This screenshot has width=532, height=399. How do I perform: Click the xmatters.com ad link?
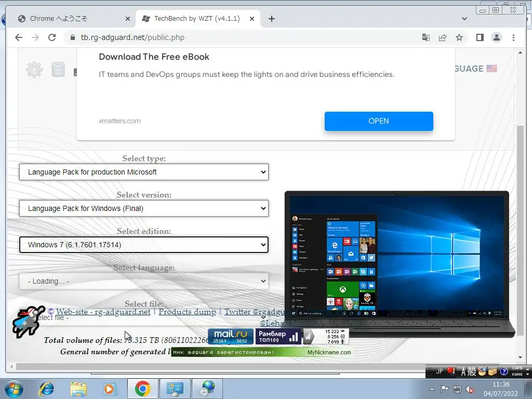(119, 121)
